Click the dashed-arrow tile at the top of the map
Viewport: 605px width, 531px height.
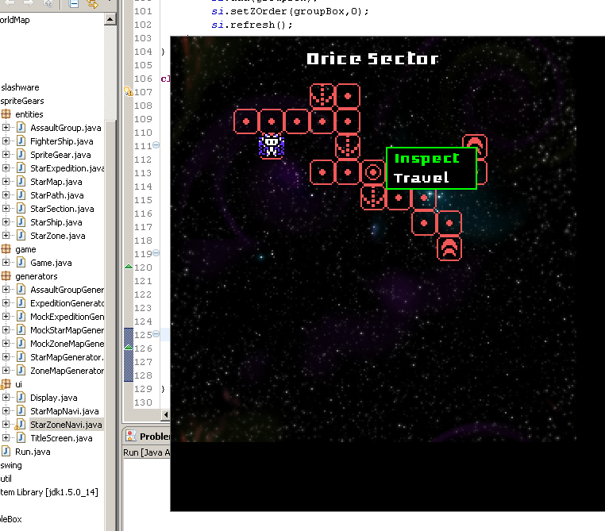[x=322, y=96]
